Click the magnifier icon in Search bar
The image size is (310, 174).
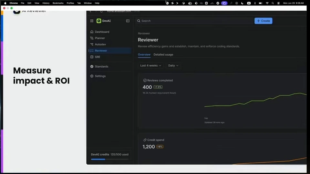[139, 21]
